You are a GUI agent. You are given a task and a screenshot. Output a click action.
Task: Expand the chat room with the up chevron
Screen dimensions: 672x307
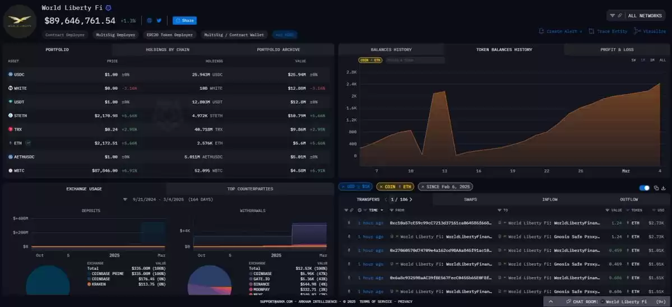click(550, 302)
